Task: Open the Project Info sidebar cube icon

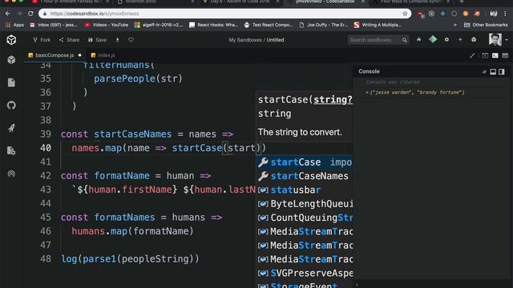Action: [x=11, y=59]
